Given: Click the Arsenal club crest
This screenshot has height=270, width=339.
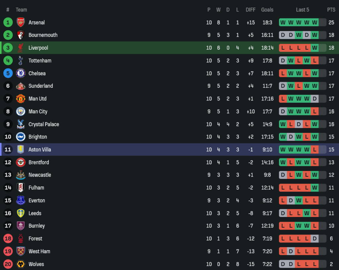Looking at the screenshot, I should click(21, 23).
